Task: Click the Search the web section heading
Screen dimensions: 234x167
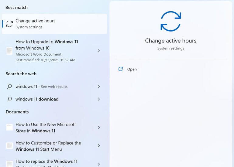Action: tap(21, 74)
